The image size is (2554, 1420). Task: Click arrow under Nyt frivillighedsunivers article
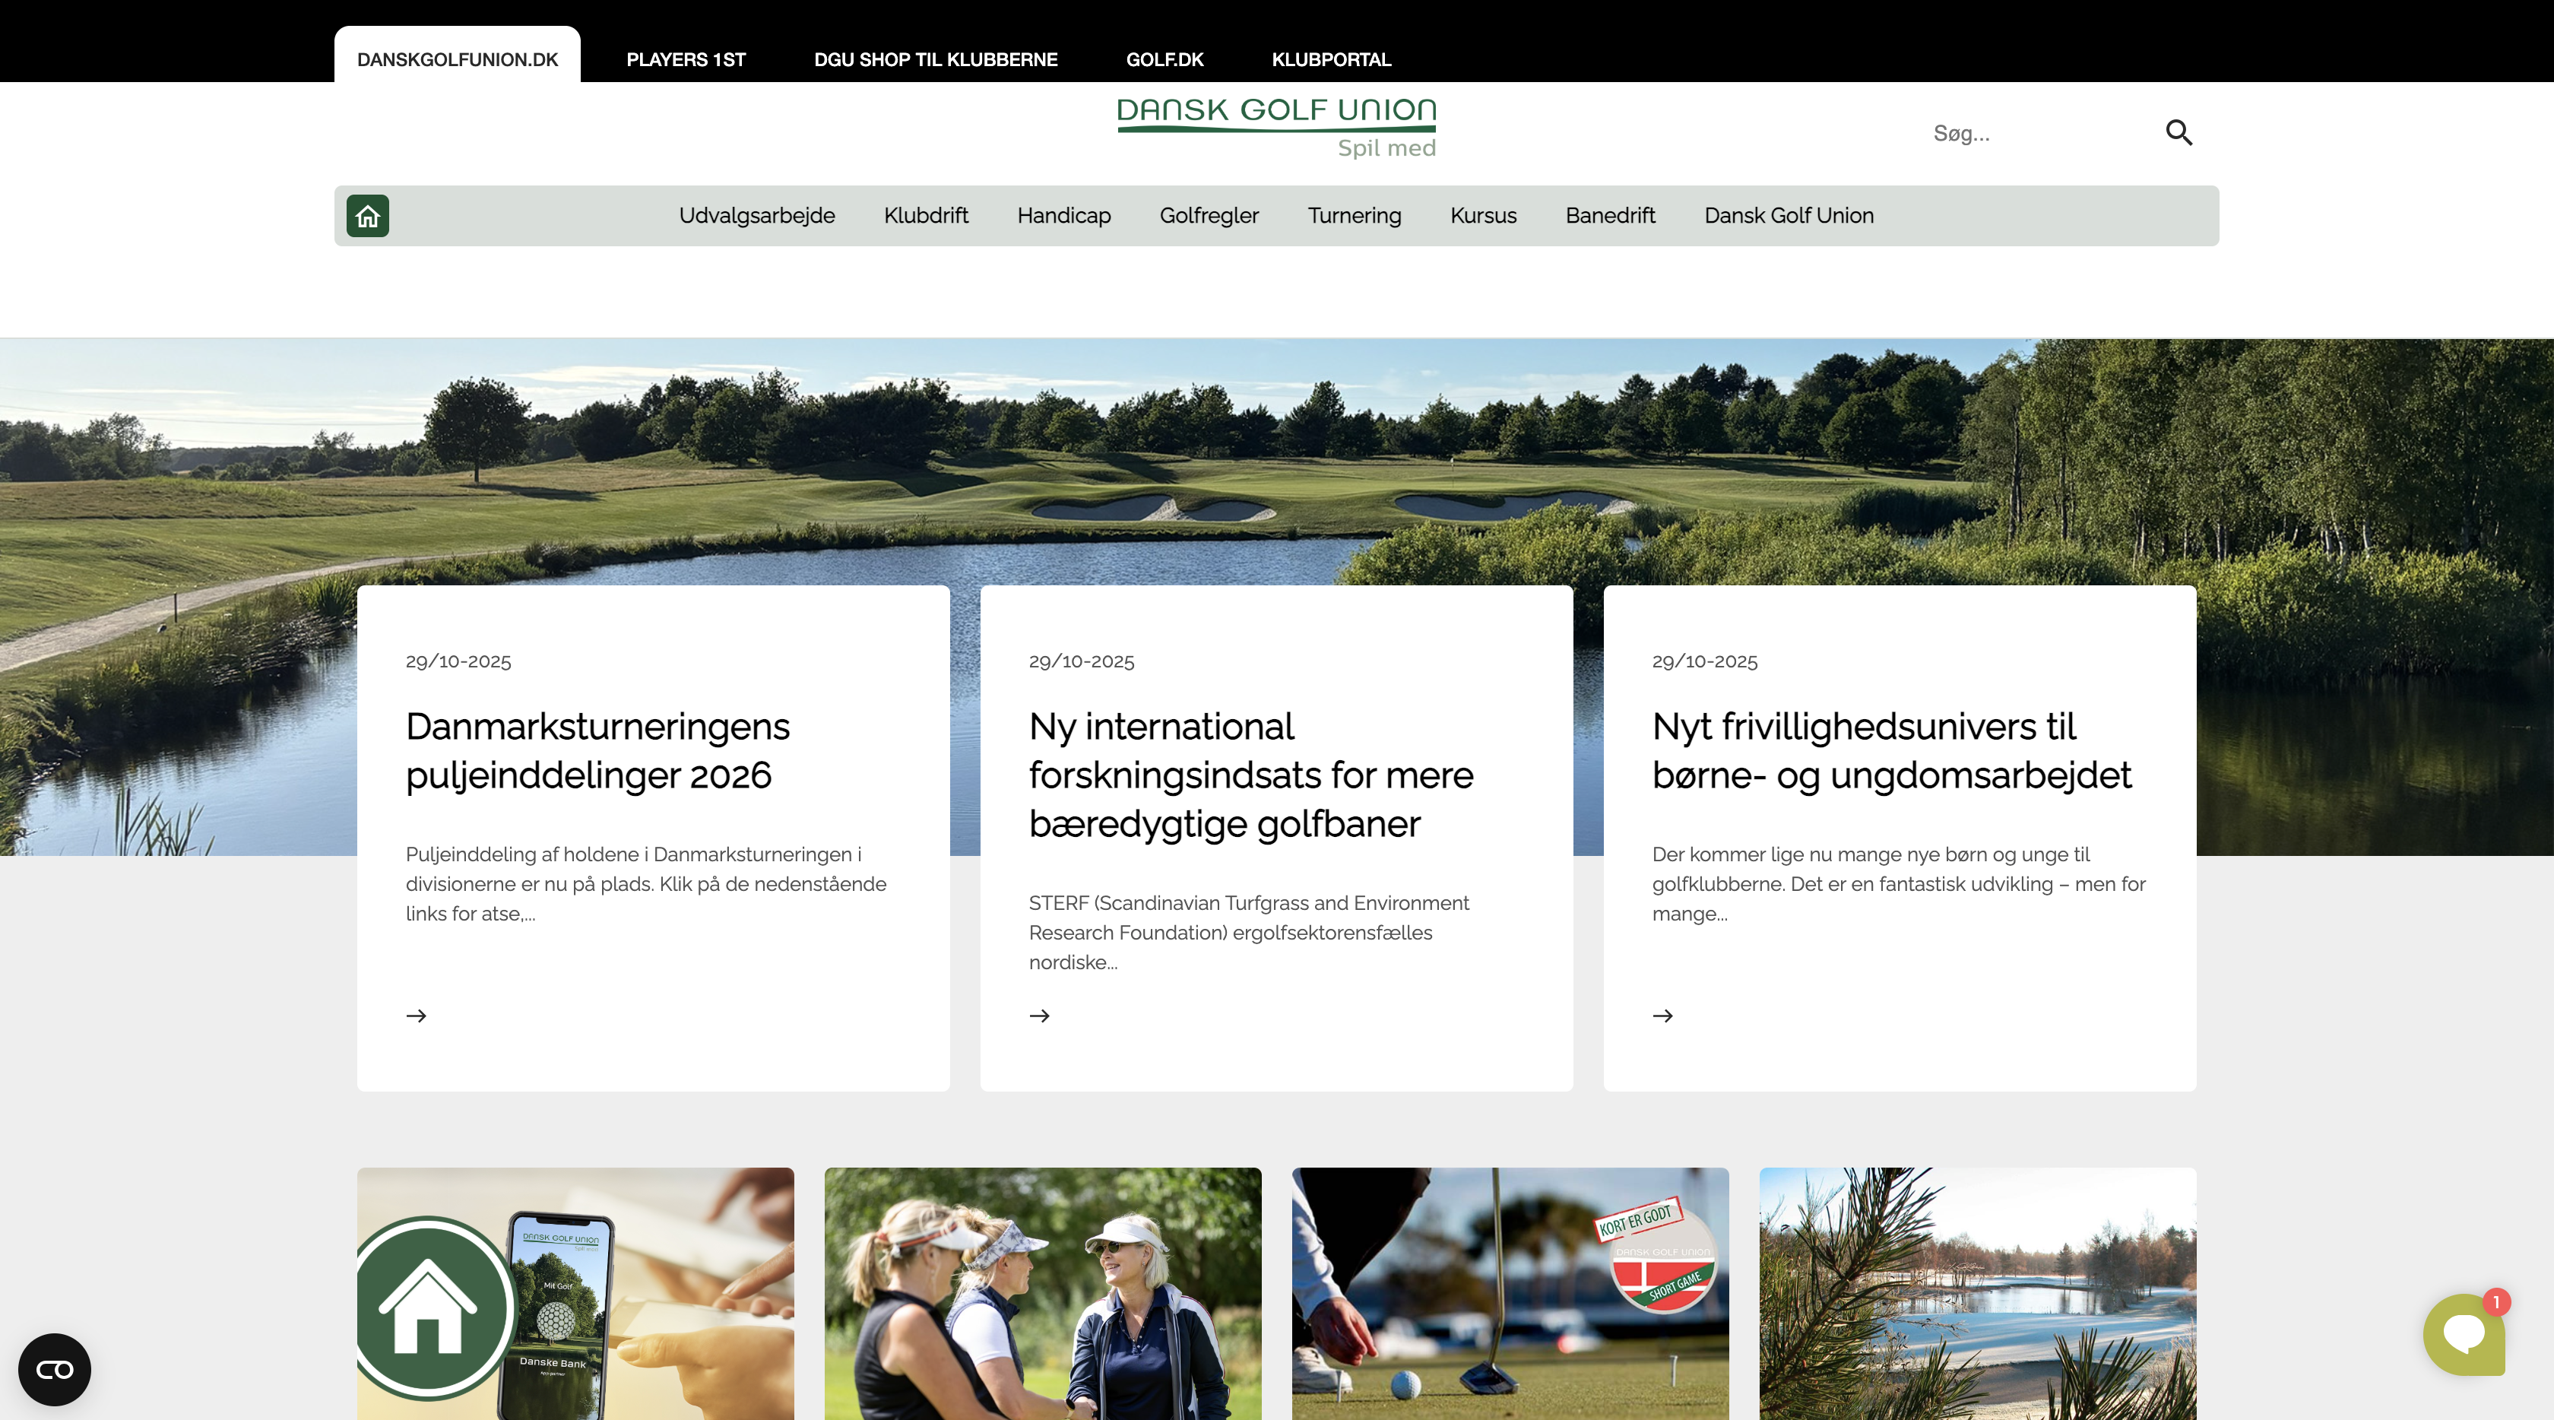pyautogui.click(x=1662, y=1016)
